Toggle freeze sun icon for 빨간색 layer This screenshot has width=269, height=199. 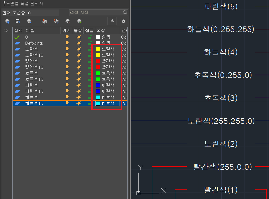tap(79, 61)
